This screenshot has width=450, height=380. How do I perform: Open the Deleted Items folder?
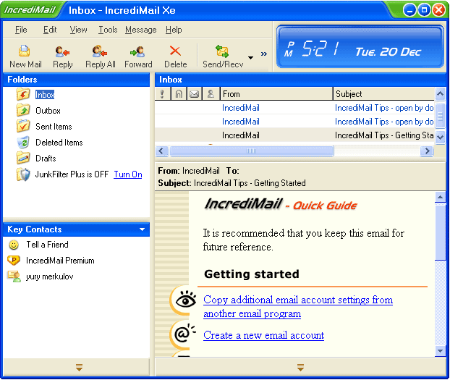[x=59, y=143]
